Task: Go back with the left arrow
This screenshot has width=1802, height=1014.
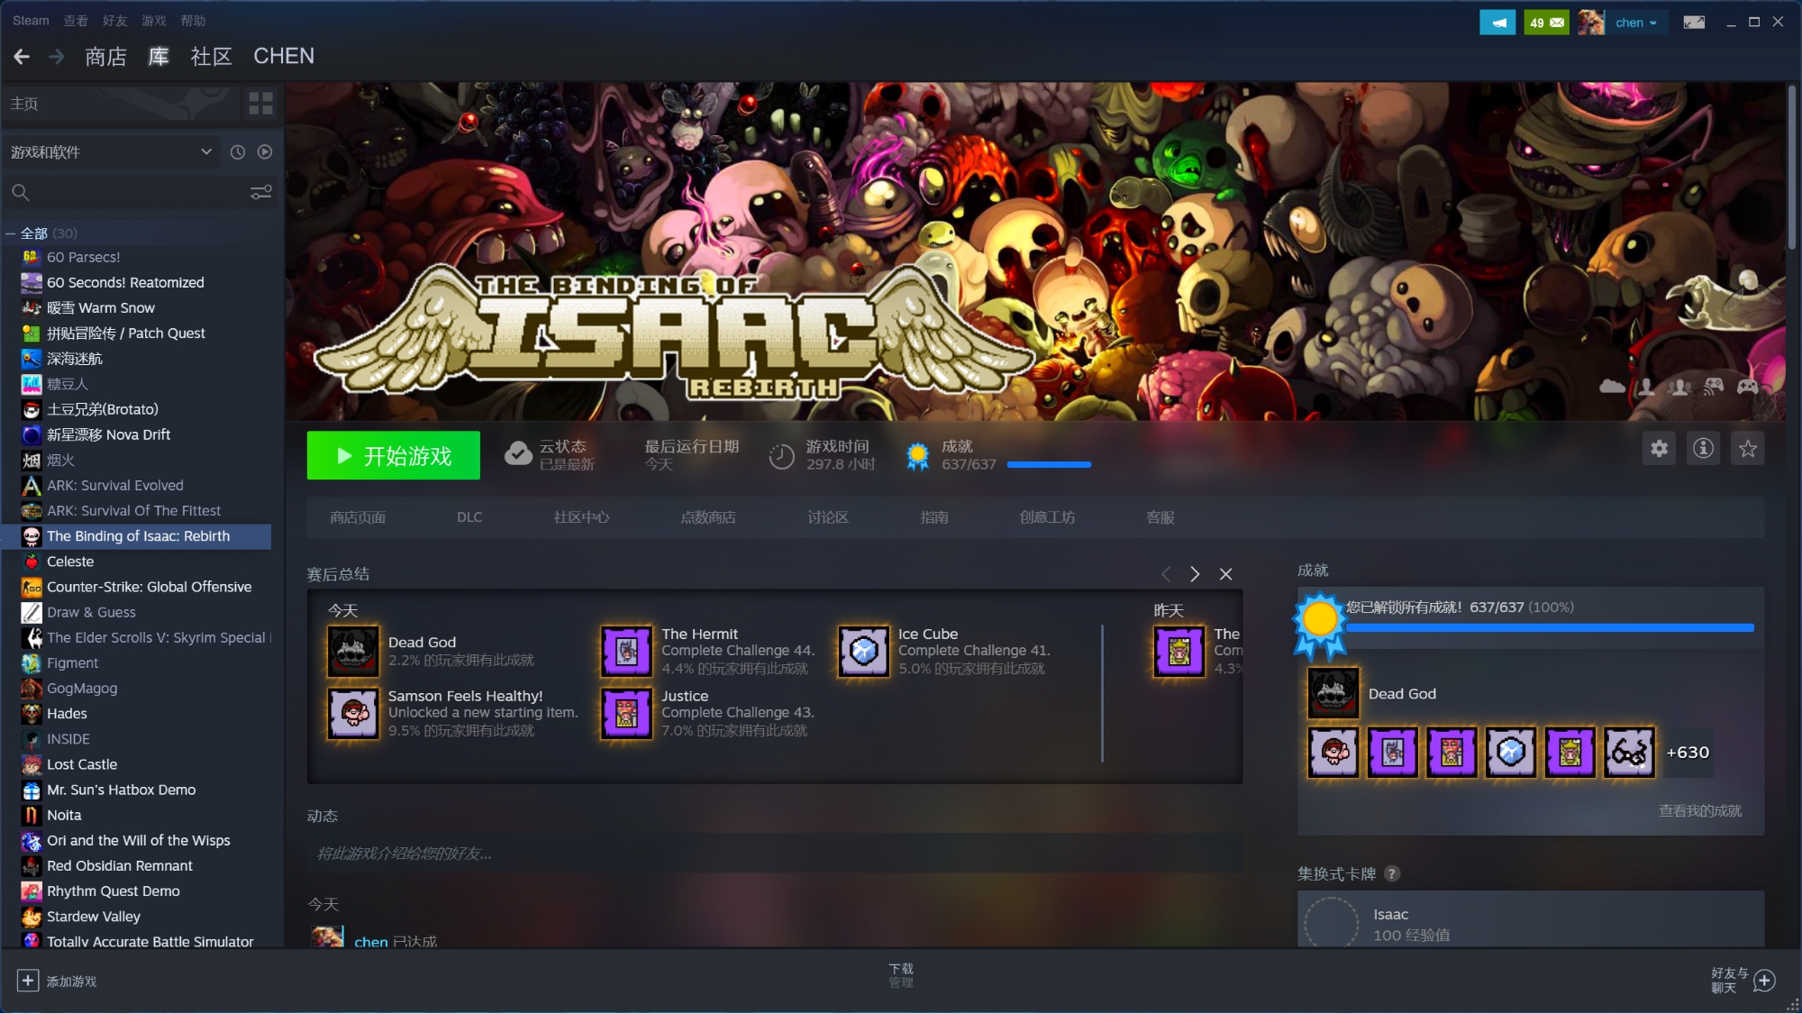Action: (x=23, y=57)
